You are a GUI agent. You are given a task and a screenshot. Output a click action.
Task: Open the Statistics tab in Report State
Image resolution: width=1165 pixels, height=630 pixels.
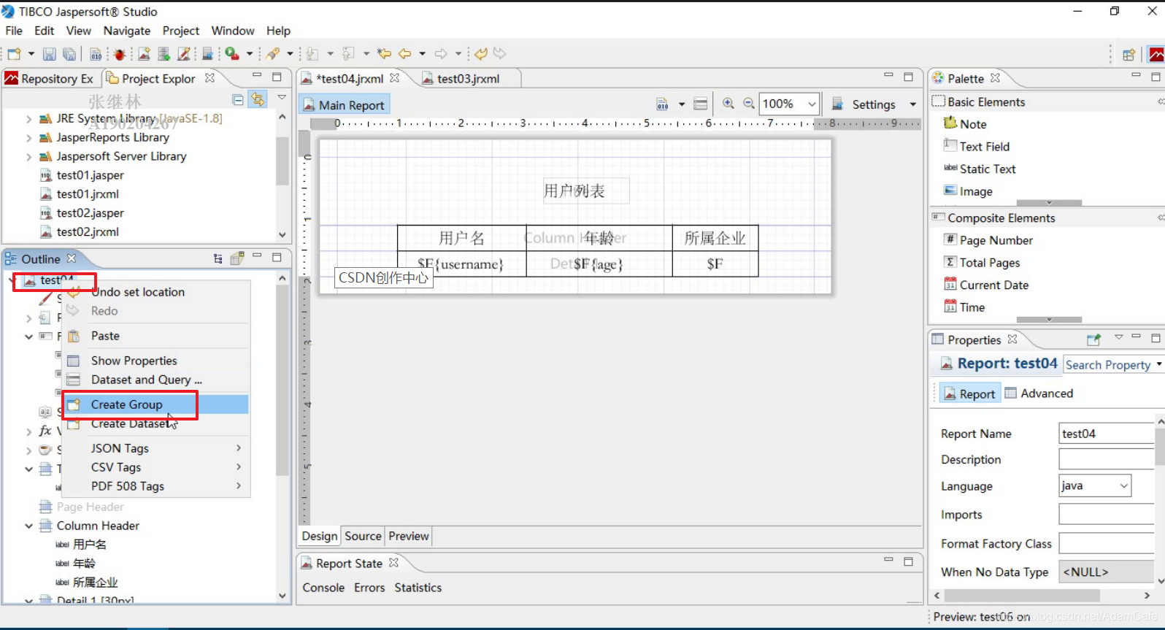click(418, 588)
